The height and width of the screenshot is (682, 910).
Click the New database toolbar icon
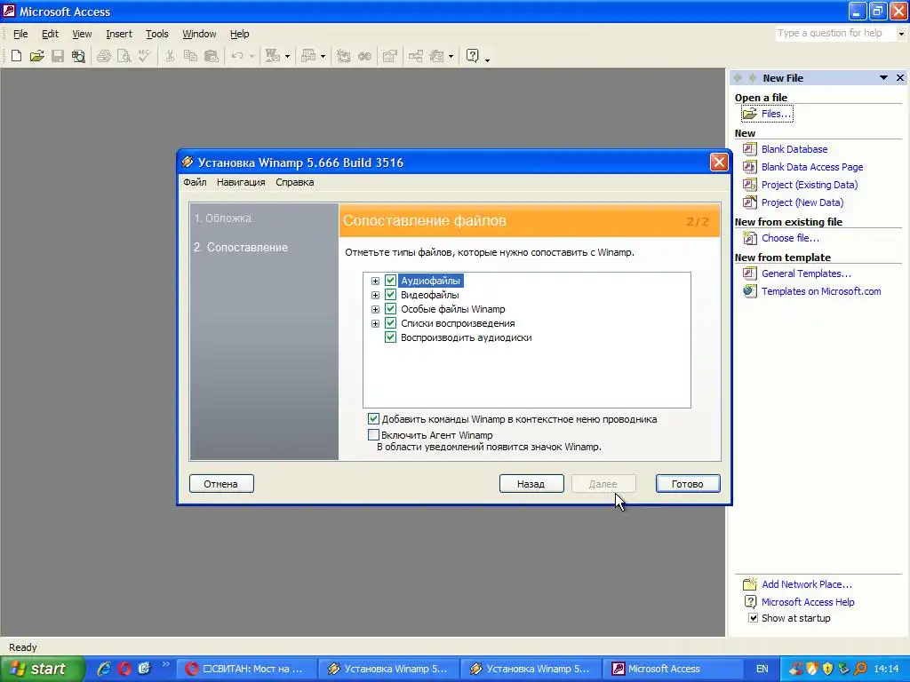pyautogui.click(x=16, y=56)
